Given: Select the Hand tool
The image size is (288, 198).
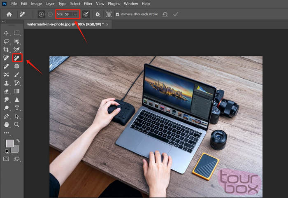Looking at the screenshot, I should (x=7, y=125).
